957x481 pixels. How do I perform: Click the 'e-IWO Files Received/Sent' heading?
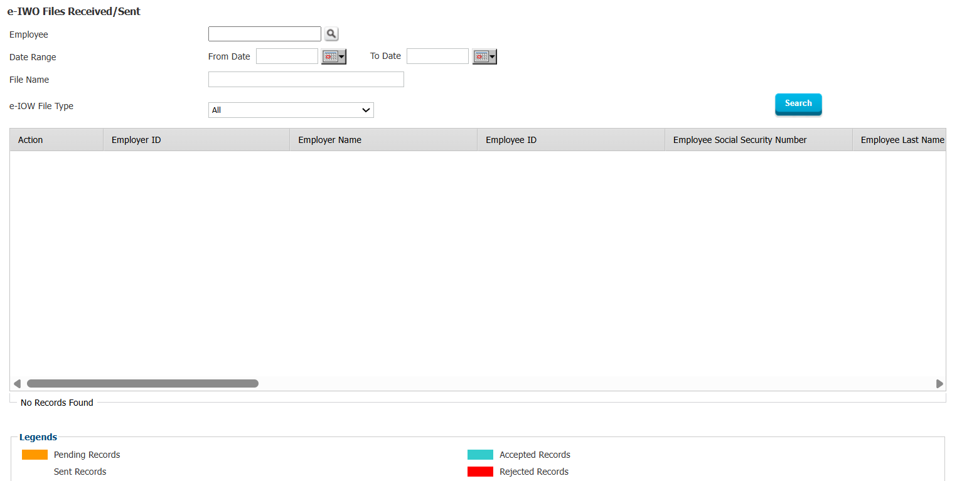click(x=74, y=11)
